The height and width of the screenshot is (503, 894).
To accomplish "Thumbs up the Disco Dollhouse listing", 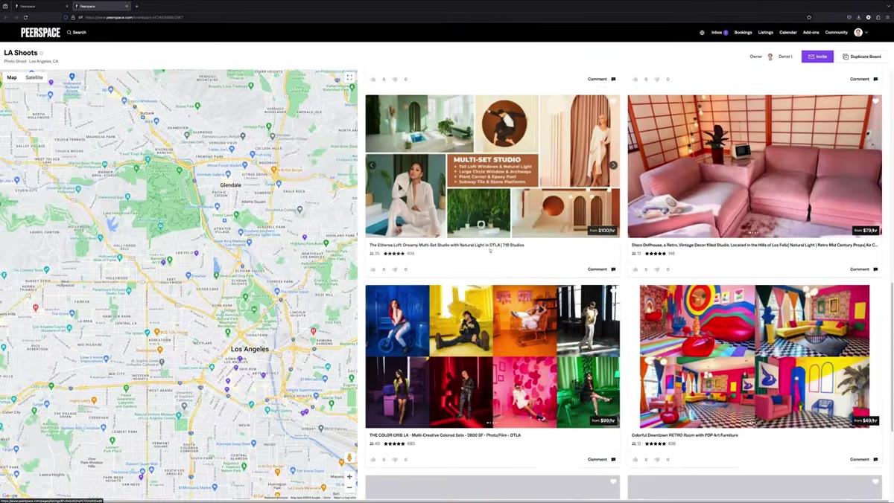I will (x=635, y=269).
